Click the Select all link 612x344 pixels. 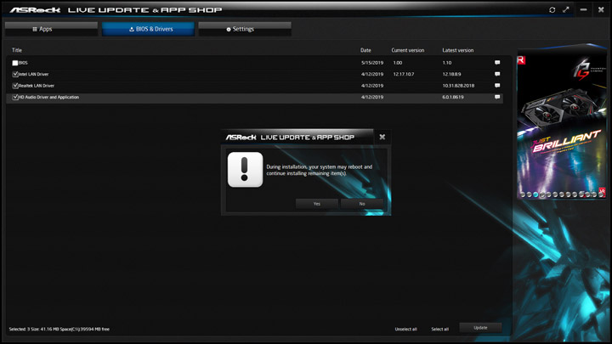point(440,330)
